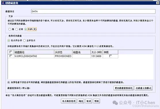This screenshot has height=109, width=160.
Task: Check the box for the \\.\ORCLDISKDATA0 row
Action: pyautogui.click(x=11, y=56)
